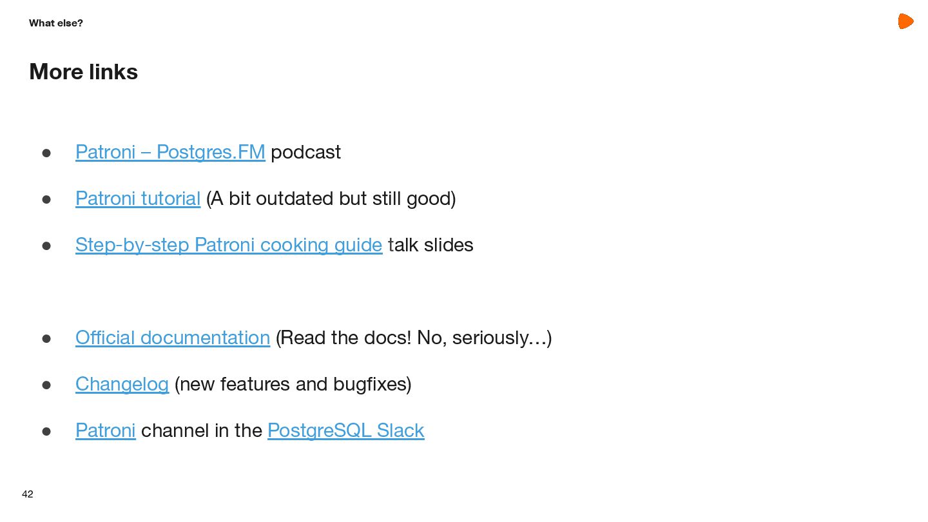Click the text '(A bit outdated but still good)'
The height and width of the screenshot is (522, 928).
tap(331, 198)
